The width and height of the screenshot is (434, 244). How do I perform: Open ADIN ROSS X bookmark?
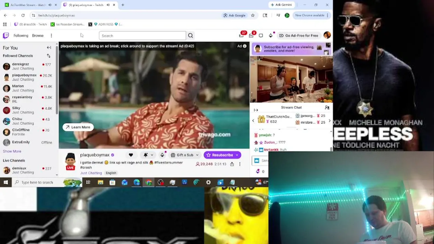pos(105,24)
